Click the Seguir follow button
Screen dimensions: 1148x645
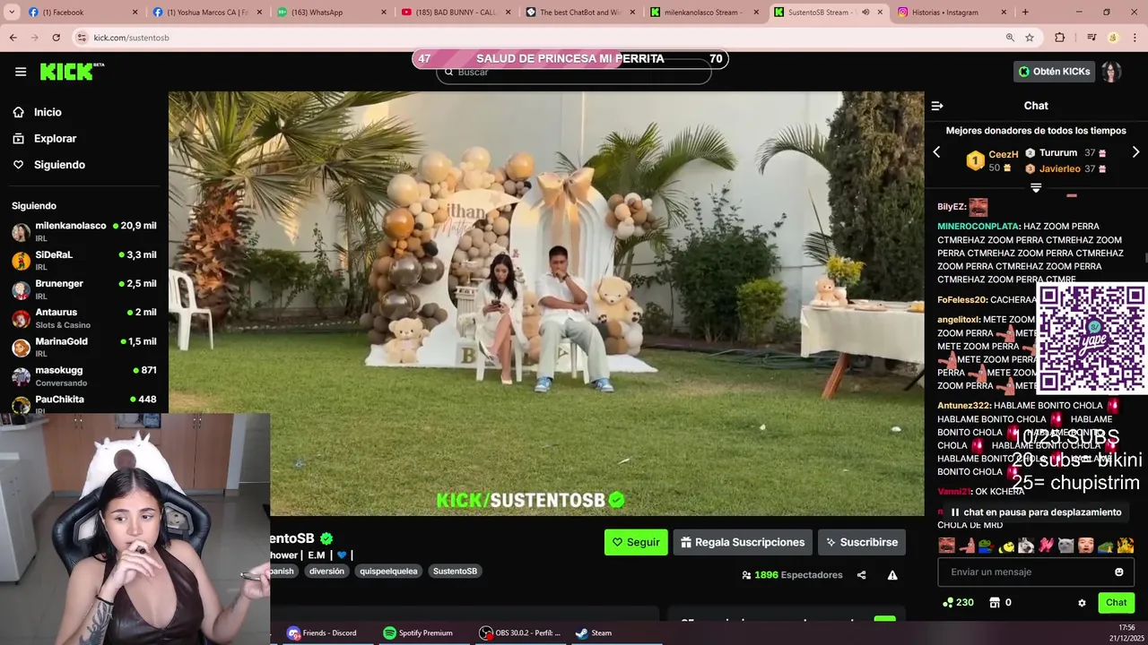636,542
